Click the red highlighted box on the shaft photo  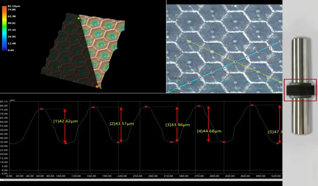301,90
